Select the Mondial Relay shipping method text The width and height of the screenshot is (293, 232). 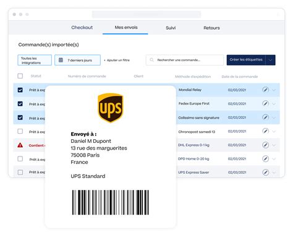point(190,90)
